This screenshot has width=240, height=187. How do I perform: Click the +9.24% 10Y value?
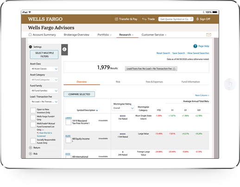(199, 134)
